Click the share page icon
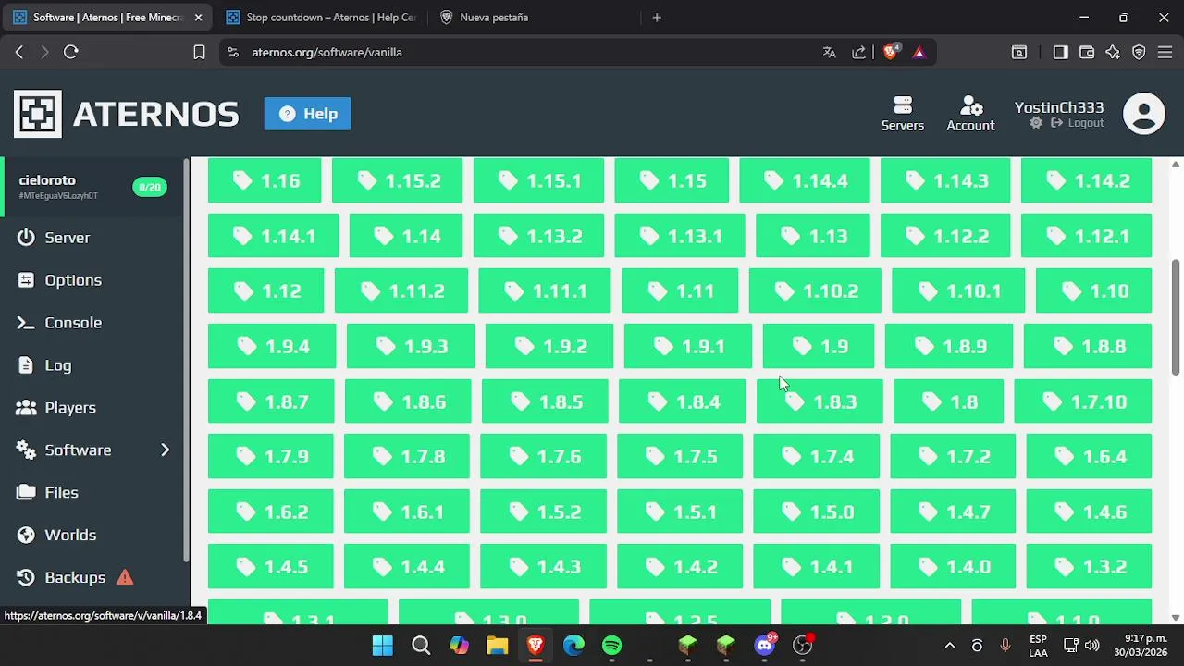 [859, 53]
